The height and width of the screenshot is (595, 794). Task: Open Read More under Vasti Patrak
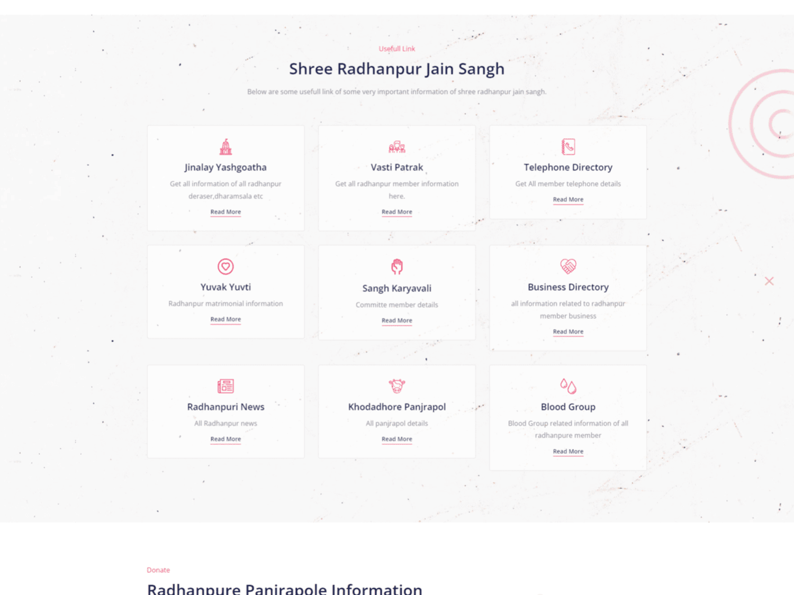[397, 212]
